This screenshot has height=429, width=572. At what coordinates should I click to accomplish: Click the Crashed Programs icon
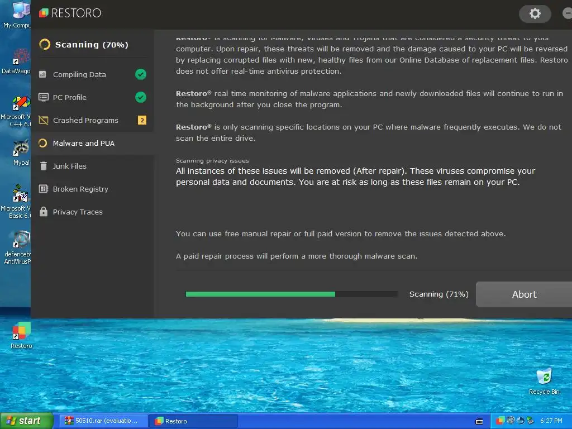click(44, 120)
